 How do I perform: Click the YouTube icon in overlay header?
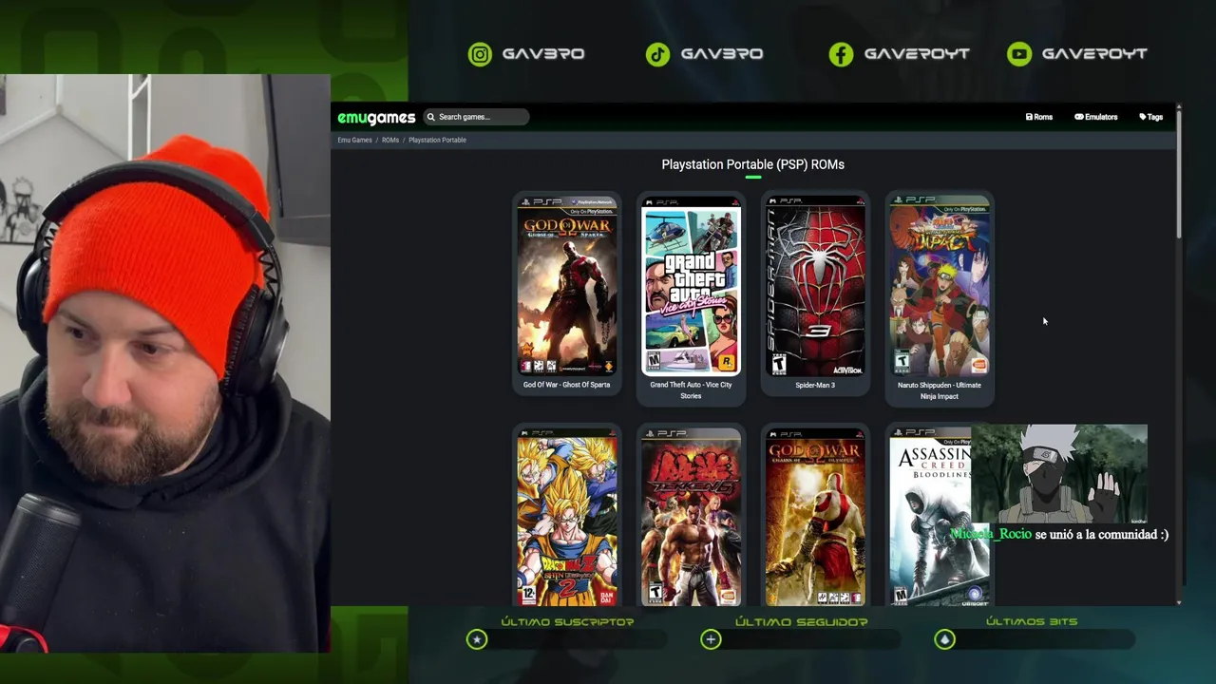coord(1019,54)
